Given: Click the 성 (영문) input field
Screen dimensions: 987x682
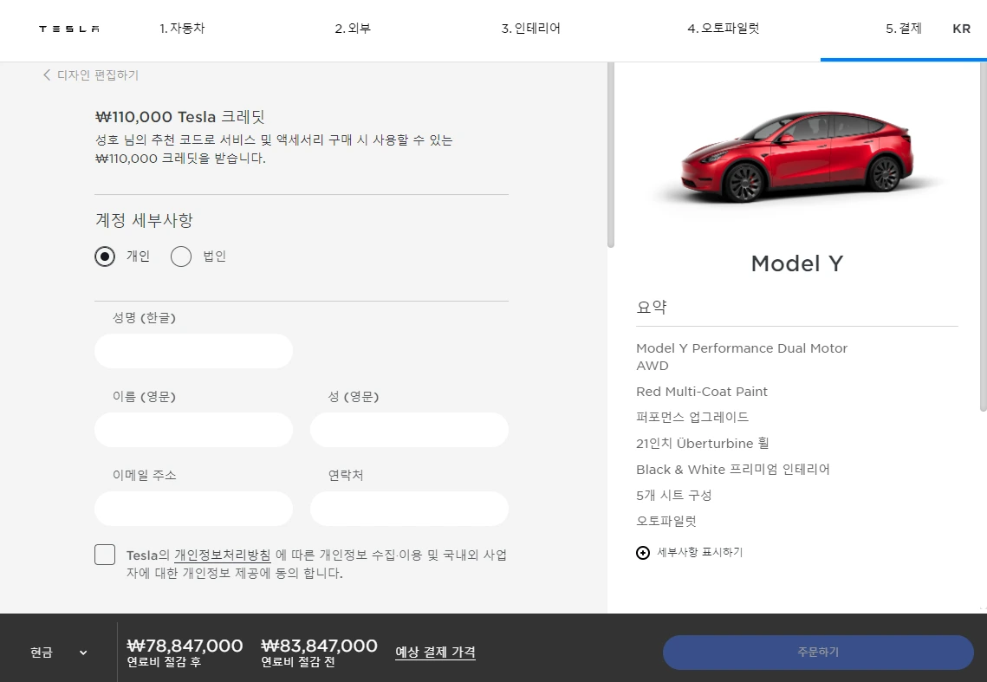Looking at the screenshot, I should pyautogui.click(x=409, y=430).
